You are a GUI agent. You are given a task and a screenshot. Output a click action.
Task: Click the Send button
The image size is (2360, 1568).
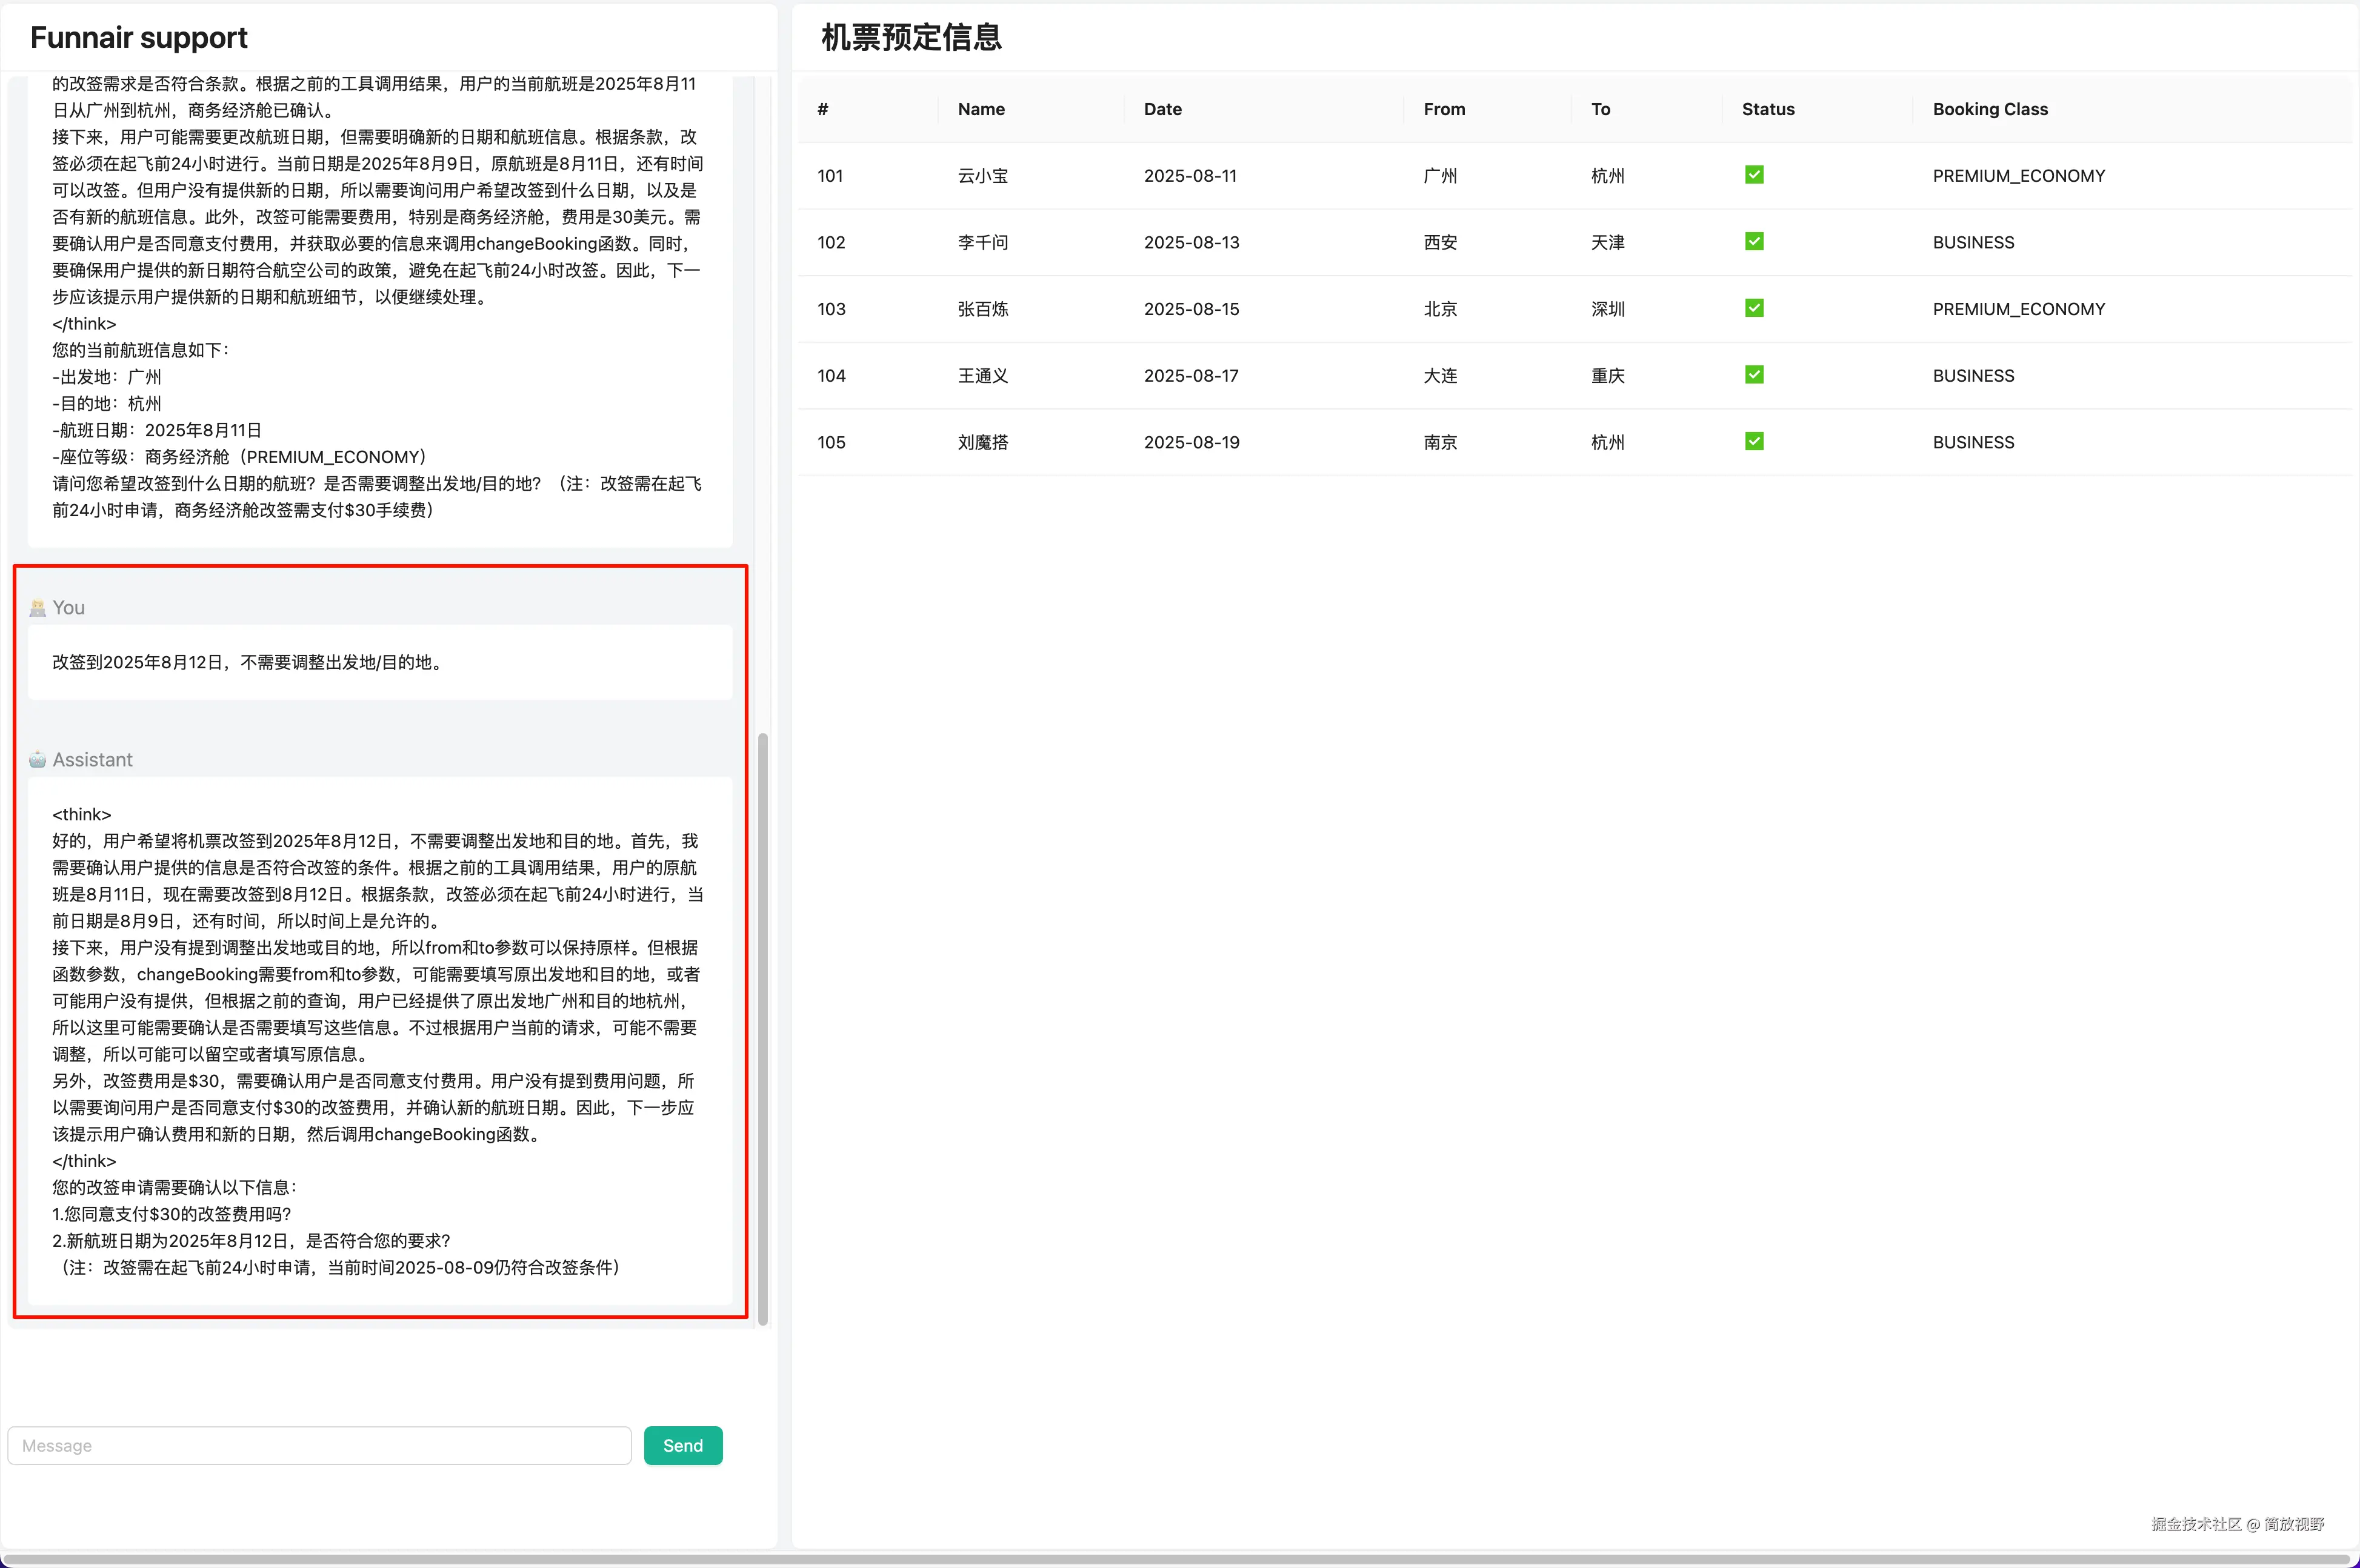[682, 1445]
